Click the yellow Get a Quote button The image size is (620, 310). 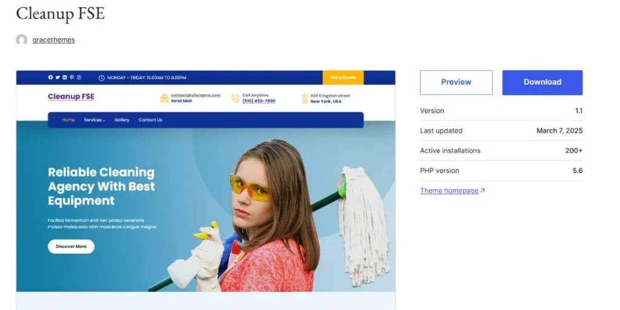pyautogui.click(x=343, y=77)
